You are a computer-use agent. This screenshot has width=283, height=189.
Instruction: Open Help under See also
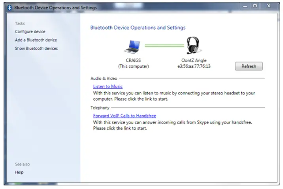(x=19, y=172)
